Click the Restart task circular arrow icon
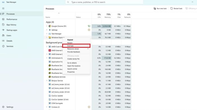This screenshot has height=110, width=197. pyautogui.click(x=171, y=8)
